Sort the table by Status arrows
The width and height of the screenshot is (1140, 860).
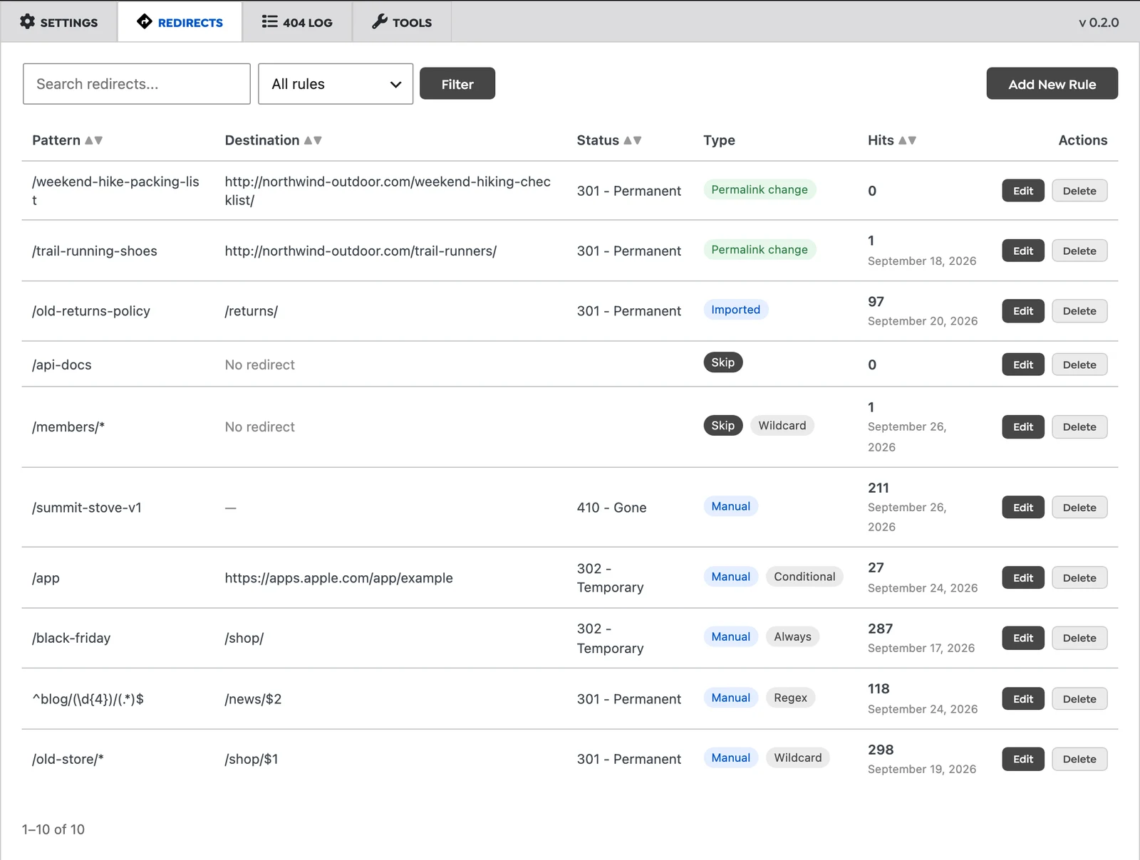click(x=633, y=140)
